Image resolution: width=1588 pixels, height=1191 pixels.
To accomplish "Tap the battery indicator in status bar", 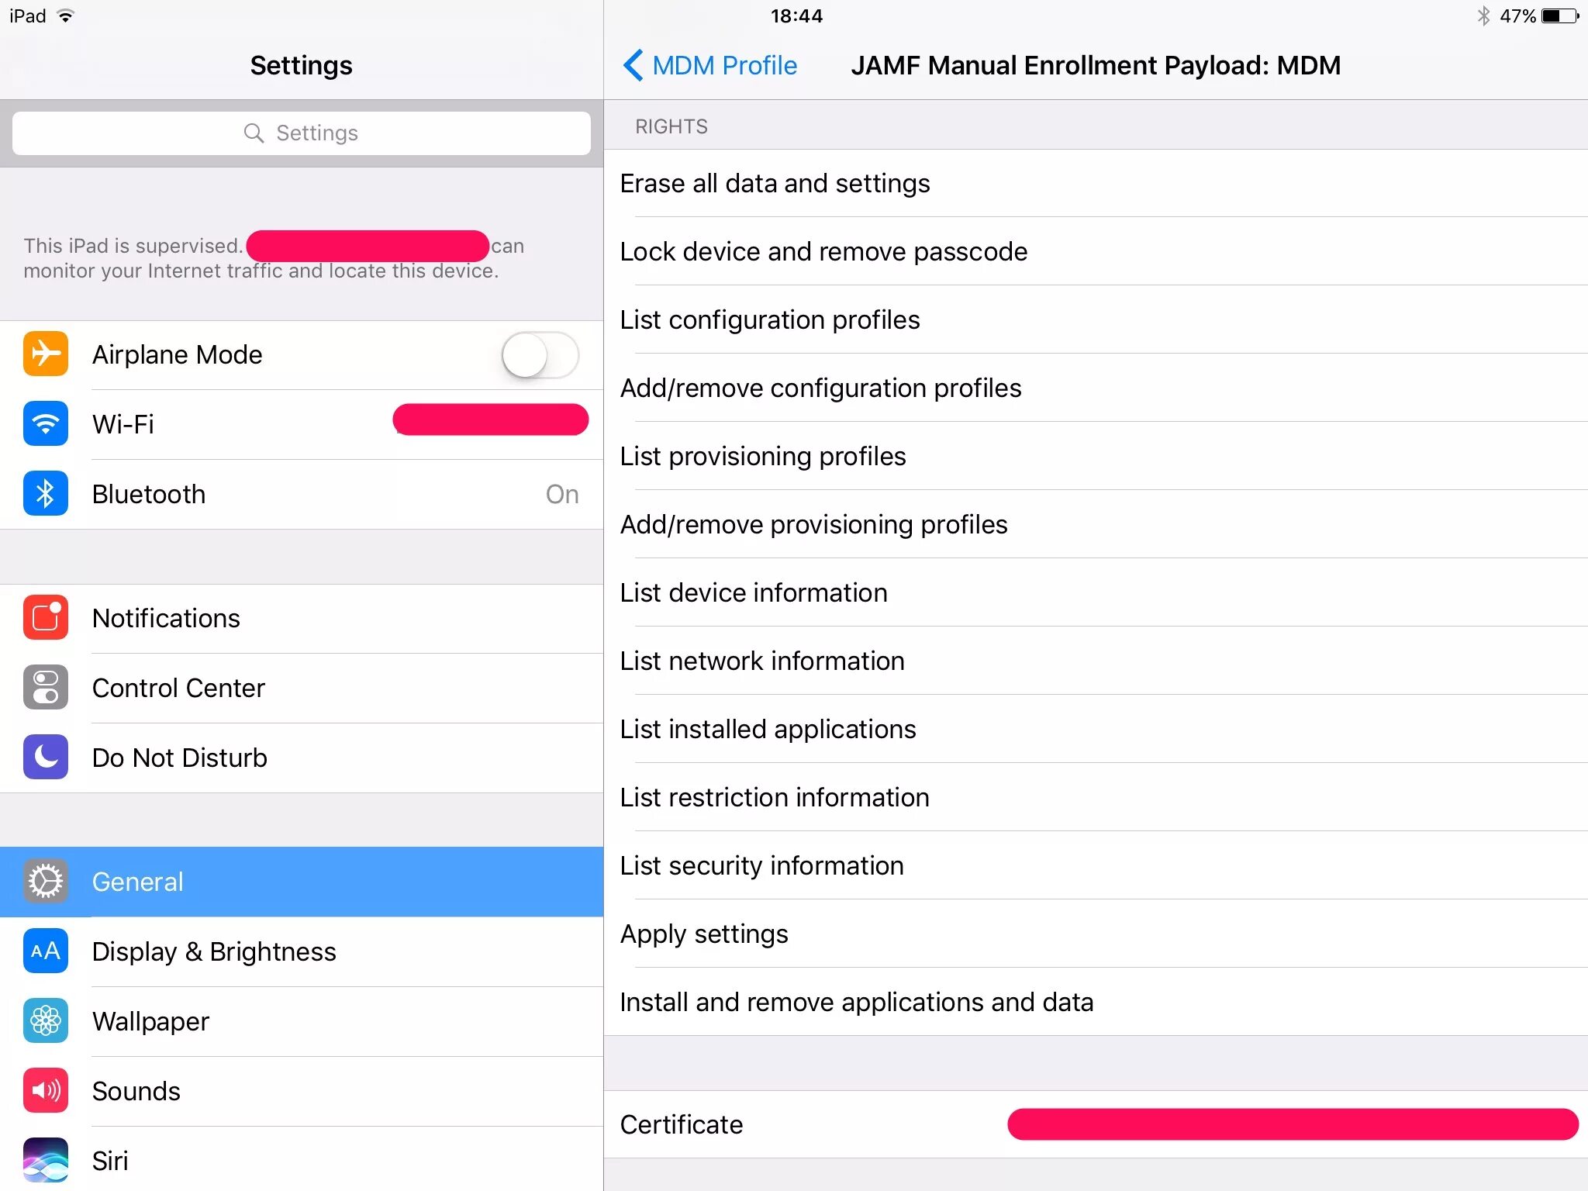I will [1559, 16].
